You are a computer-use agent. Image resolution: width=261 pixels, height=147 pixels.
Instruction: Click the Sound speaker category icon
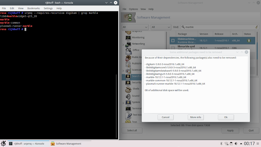pyautogui.click(x=128, y=96)
